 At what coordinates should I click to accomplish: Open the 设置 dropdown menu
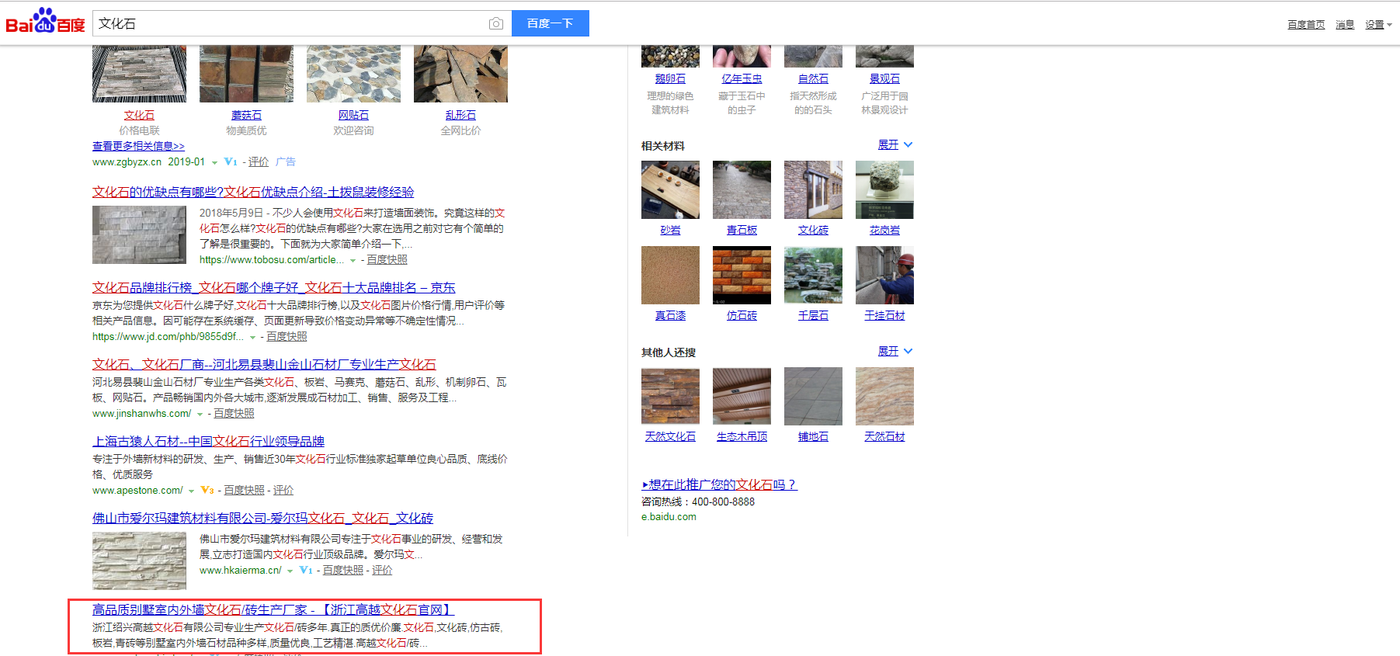[x=1377, y=25]
